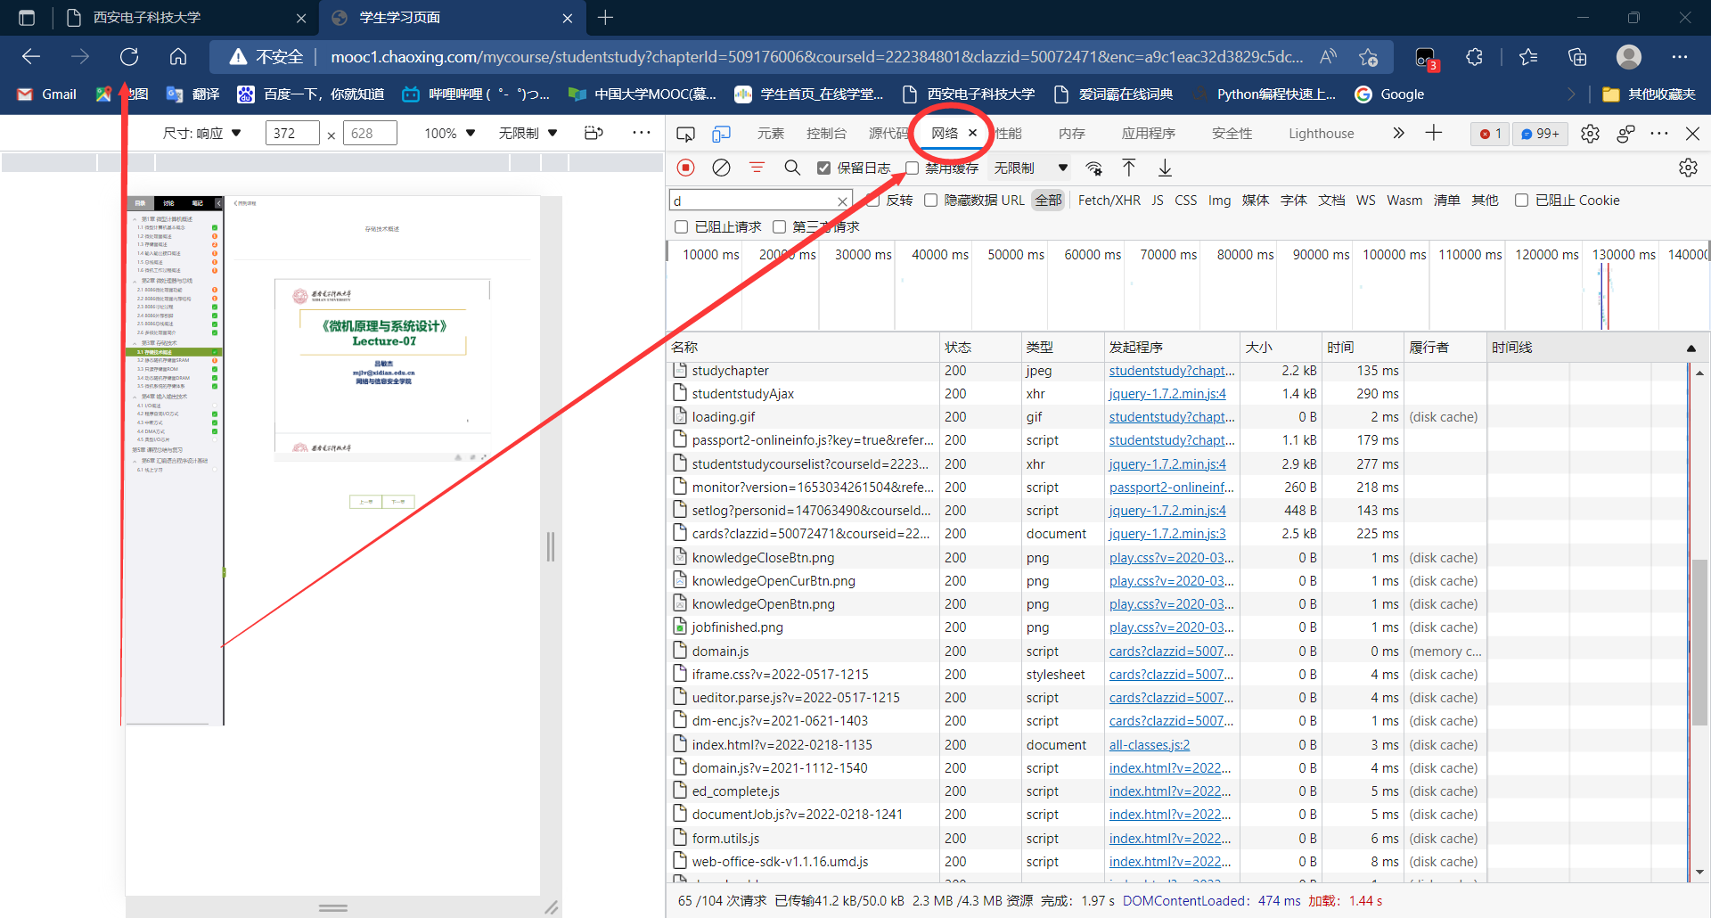Open the 100% zoom dropdown
The width and height of the screenshot is (1711, 918).
click(450, 133)
